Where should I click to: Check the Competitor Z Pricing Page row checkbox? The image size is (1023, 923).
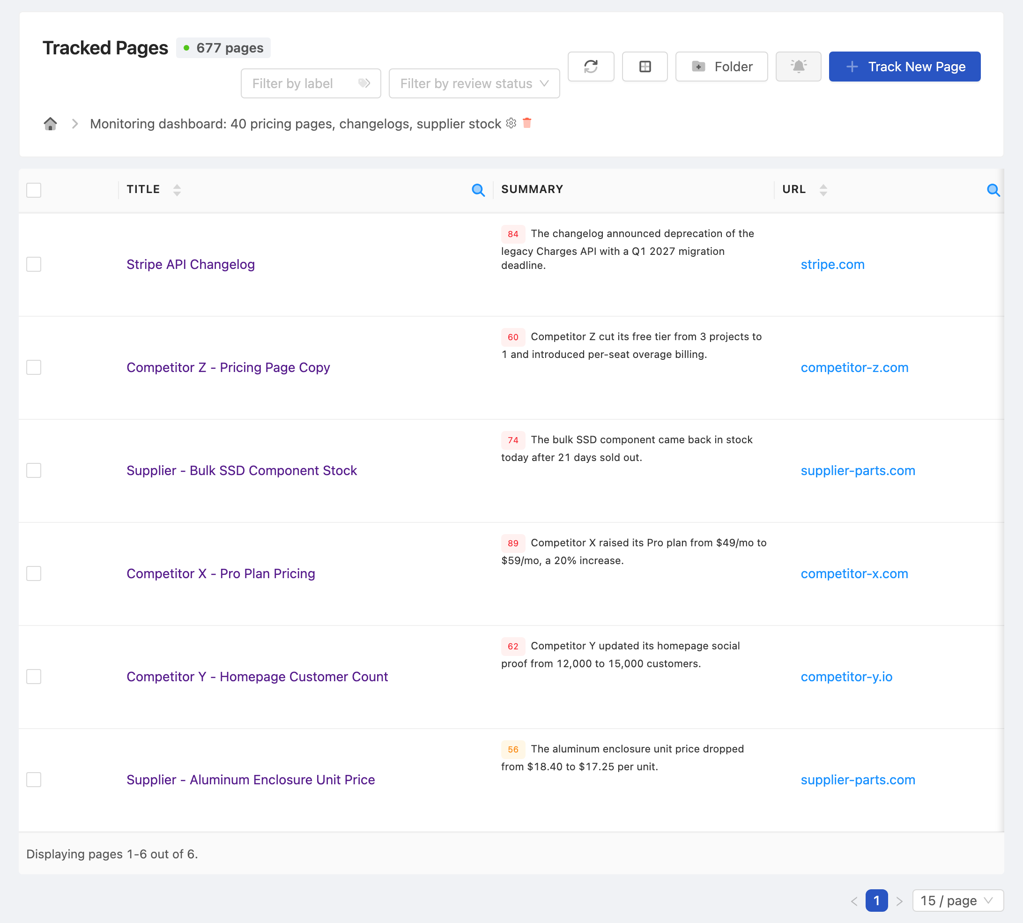point(33,367)
